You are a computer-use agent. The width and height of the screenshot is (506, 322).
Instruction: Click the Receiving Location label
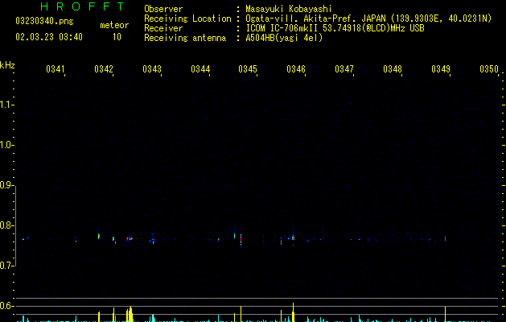click(x=187, y=19)
